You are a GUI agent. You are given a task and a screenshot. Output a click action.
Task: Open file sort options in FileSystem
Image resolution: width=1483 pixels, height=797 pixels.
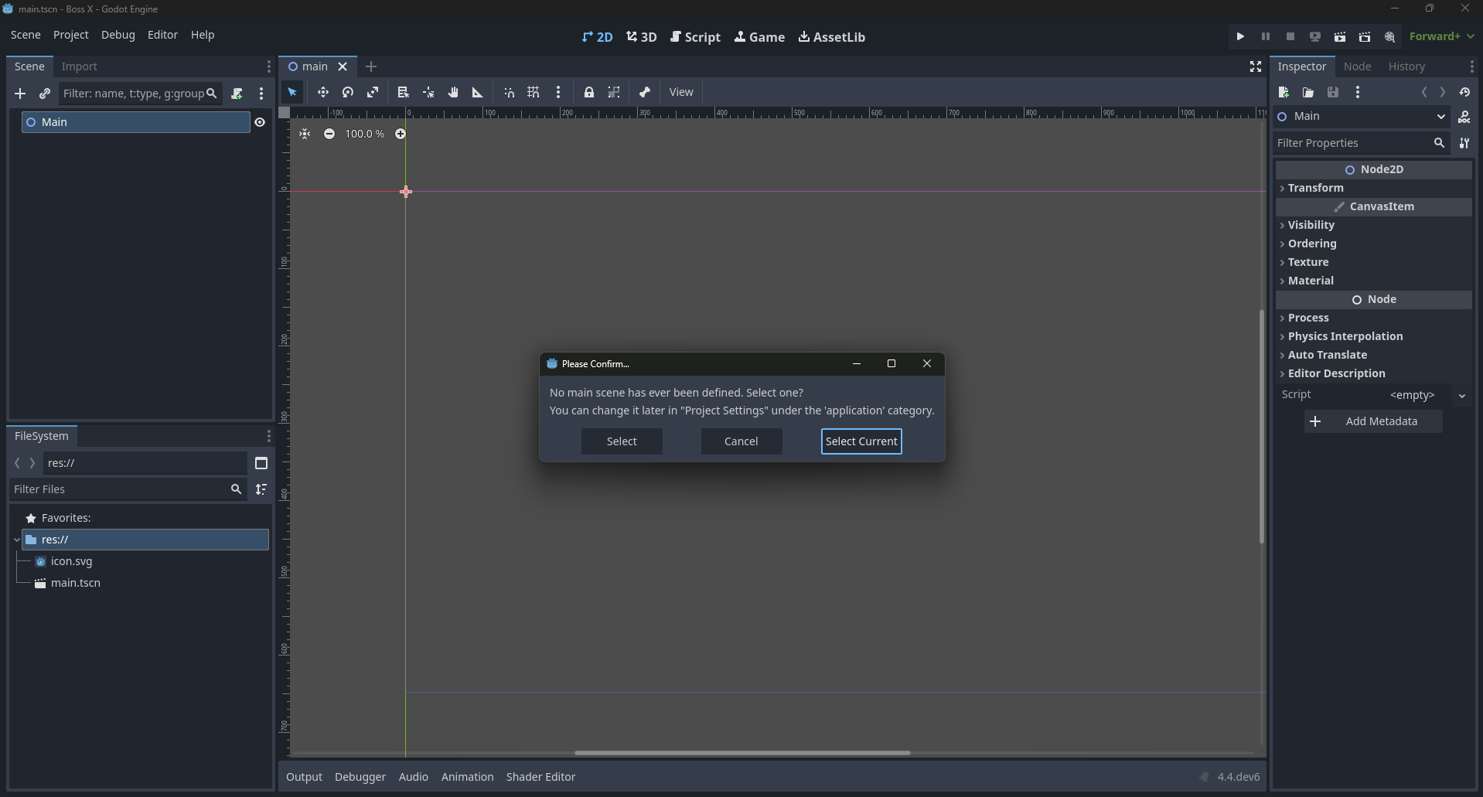click(261, 489)
